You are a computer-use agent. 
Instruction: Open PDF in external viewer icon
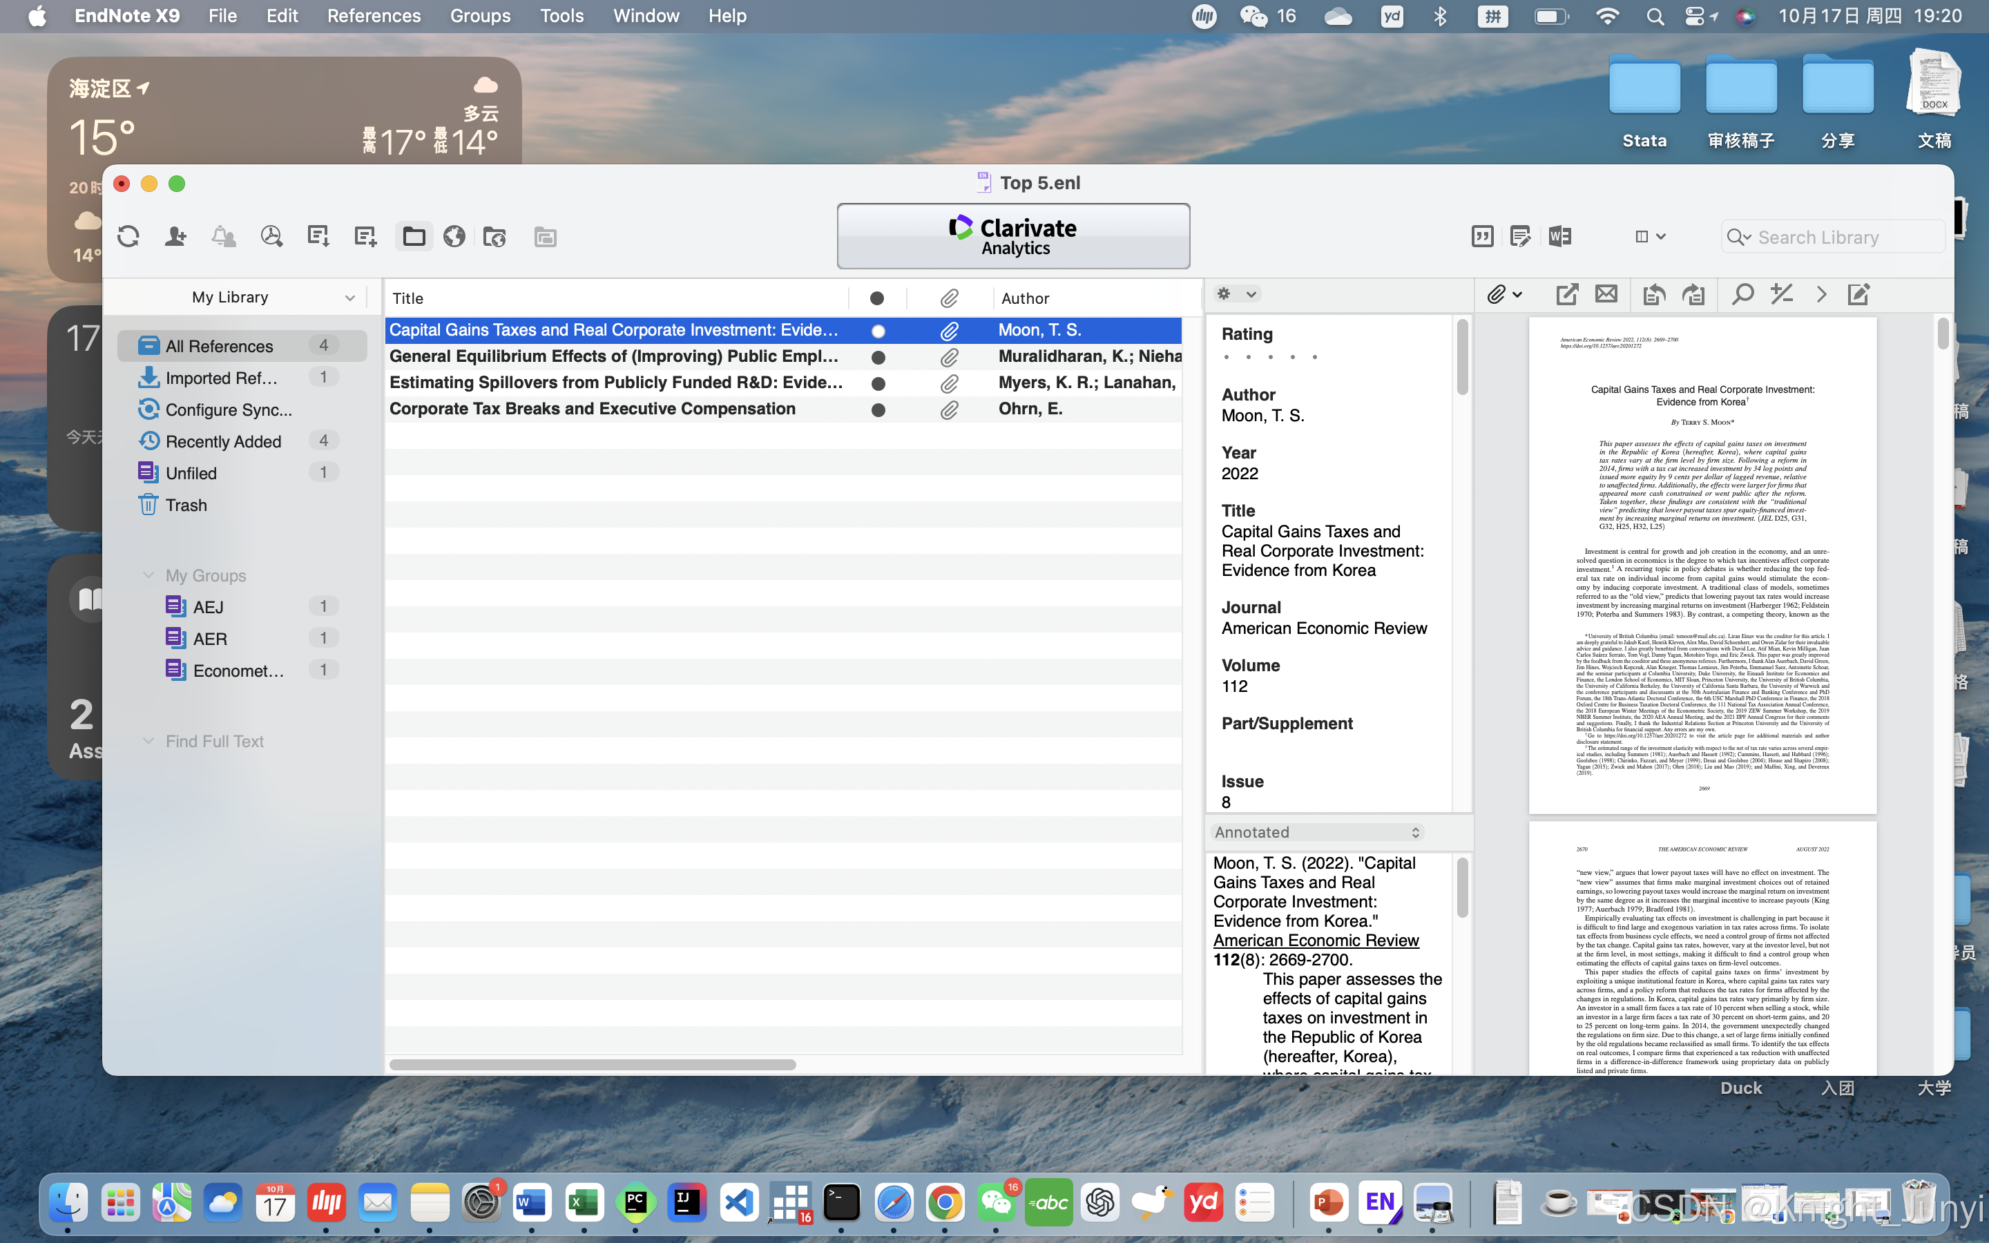[x=1566, y=294]
